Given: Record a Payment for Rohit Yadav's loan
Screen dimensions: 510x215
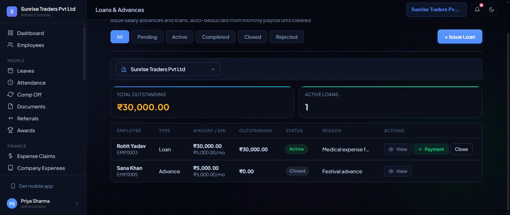Looking at the screenshot, I should [x=431, y=149].
